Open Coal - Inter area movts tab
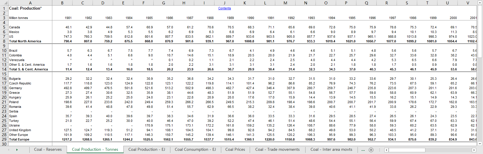This screenshot has height=154, width=483. tap(331, 149)
